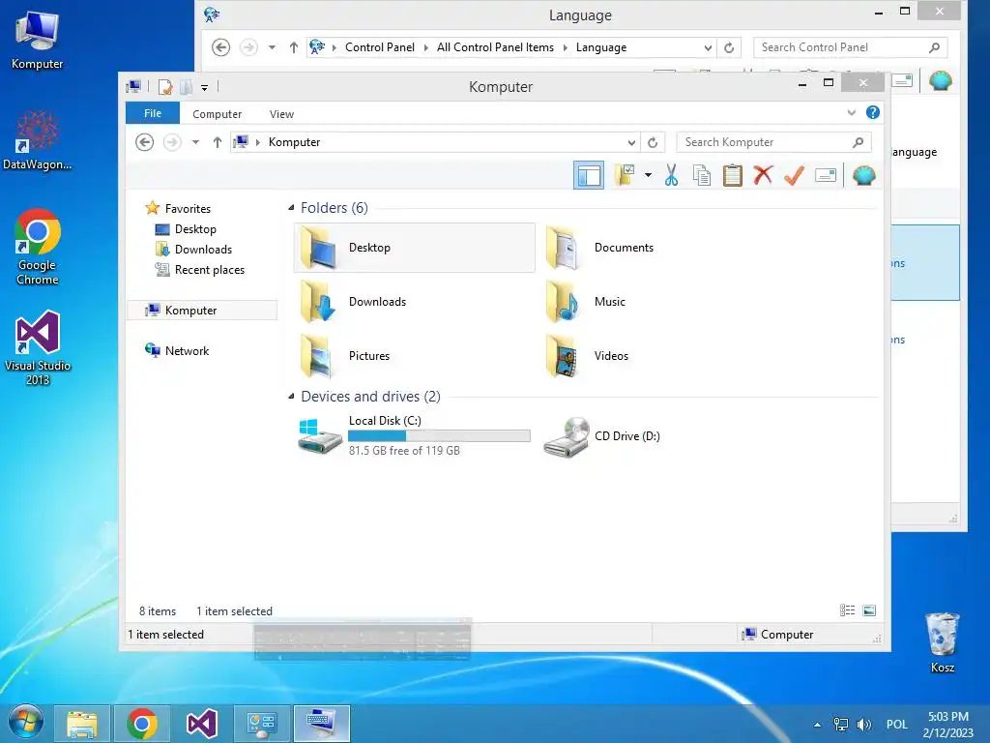This screenshot has width=990, height=743.
Task: Click the Search Control Panel field
Action: coord(851,47)
